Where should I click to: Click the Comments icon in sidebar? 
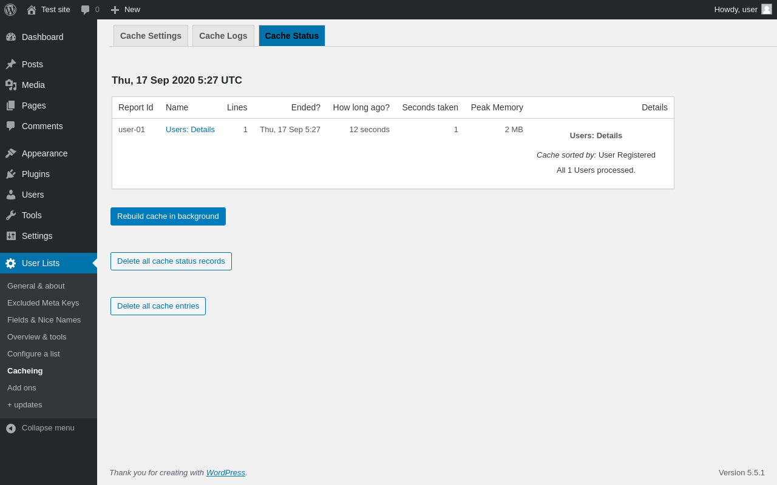[x=11, y=126]
